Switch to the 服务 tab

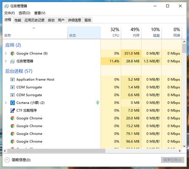click(88, 20)
